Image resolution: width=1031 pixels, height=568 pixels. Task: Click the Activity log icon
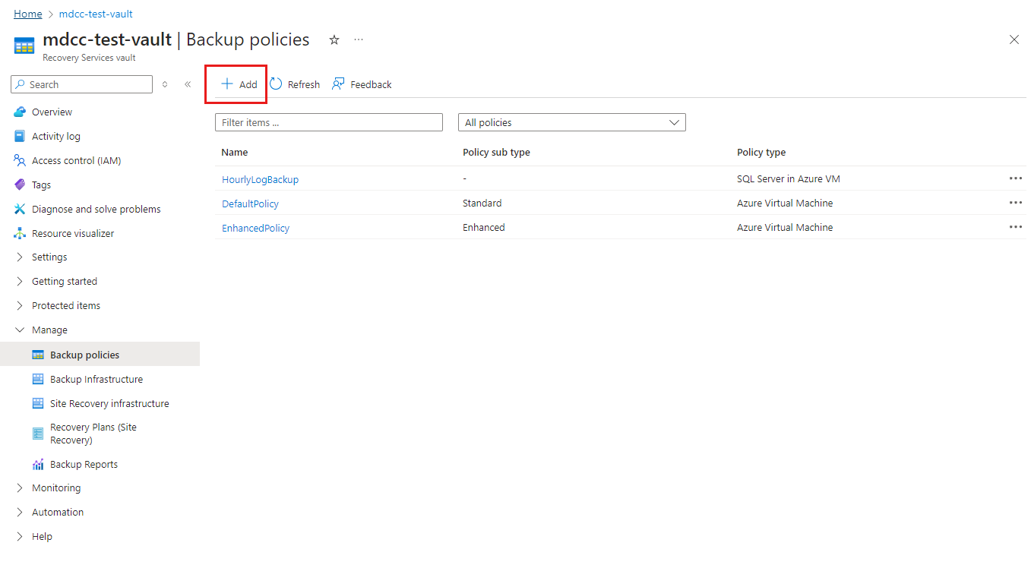pos(20,137)
